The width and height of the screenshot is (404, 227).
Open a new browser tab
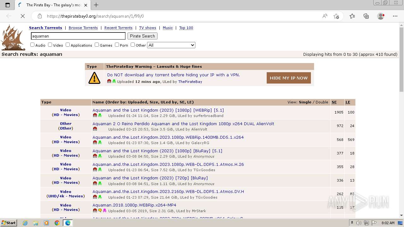[96, 5]
